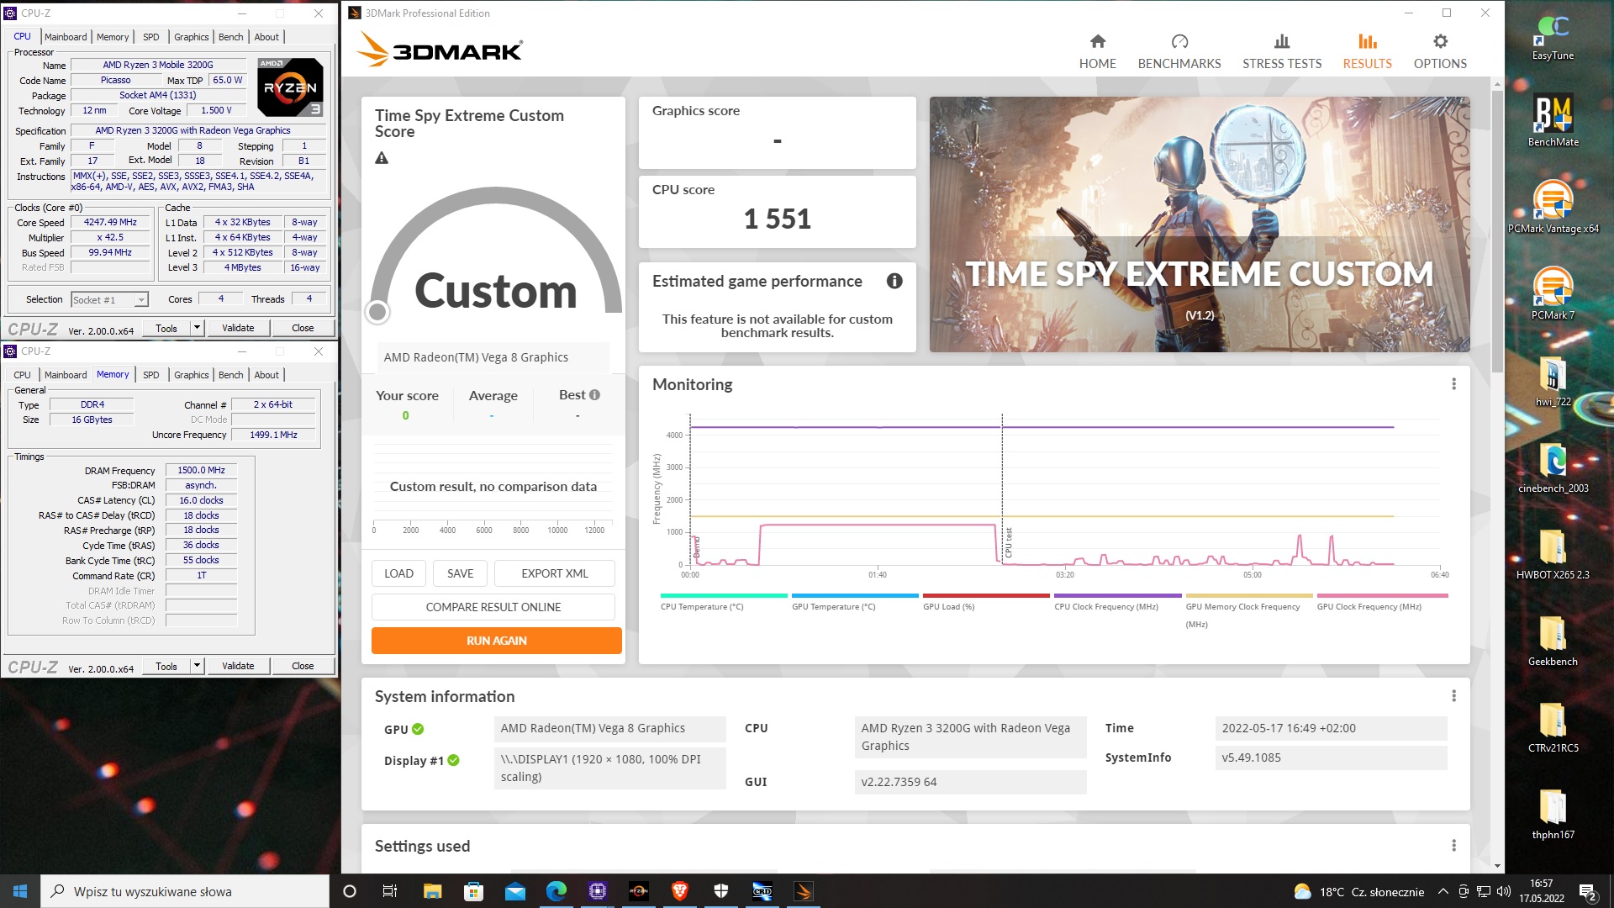The image size is (1614, 908).
Task: Open hwi_722 desktop archive
Action: tap(1553, 382)
